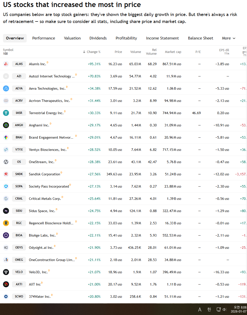Open the Dividends tab
This screenshot has width=247, height=315.
tap(98, 38)
